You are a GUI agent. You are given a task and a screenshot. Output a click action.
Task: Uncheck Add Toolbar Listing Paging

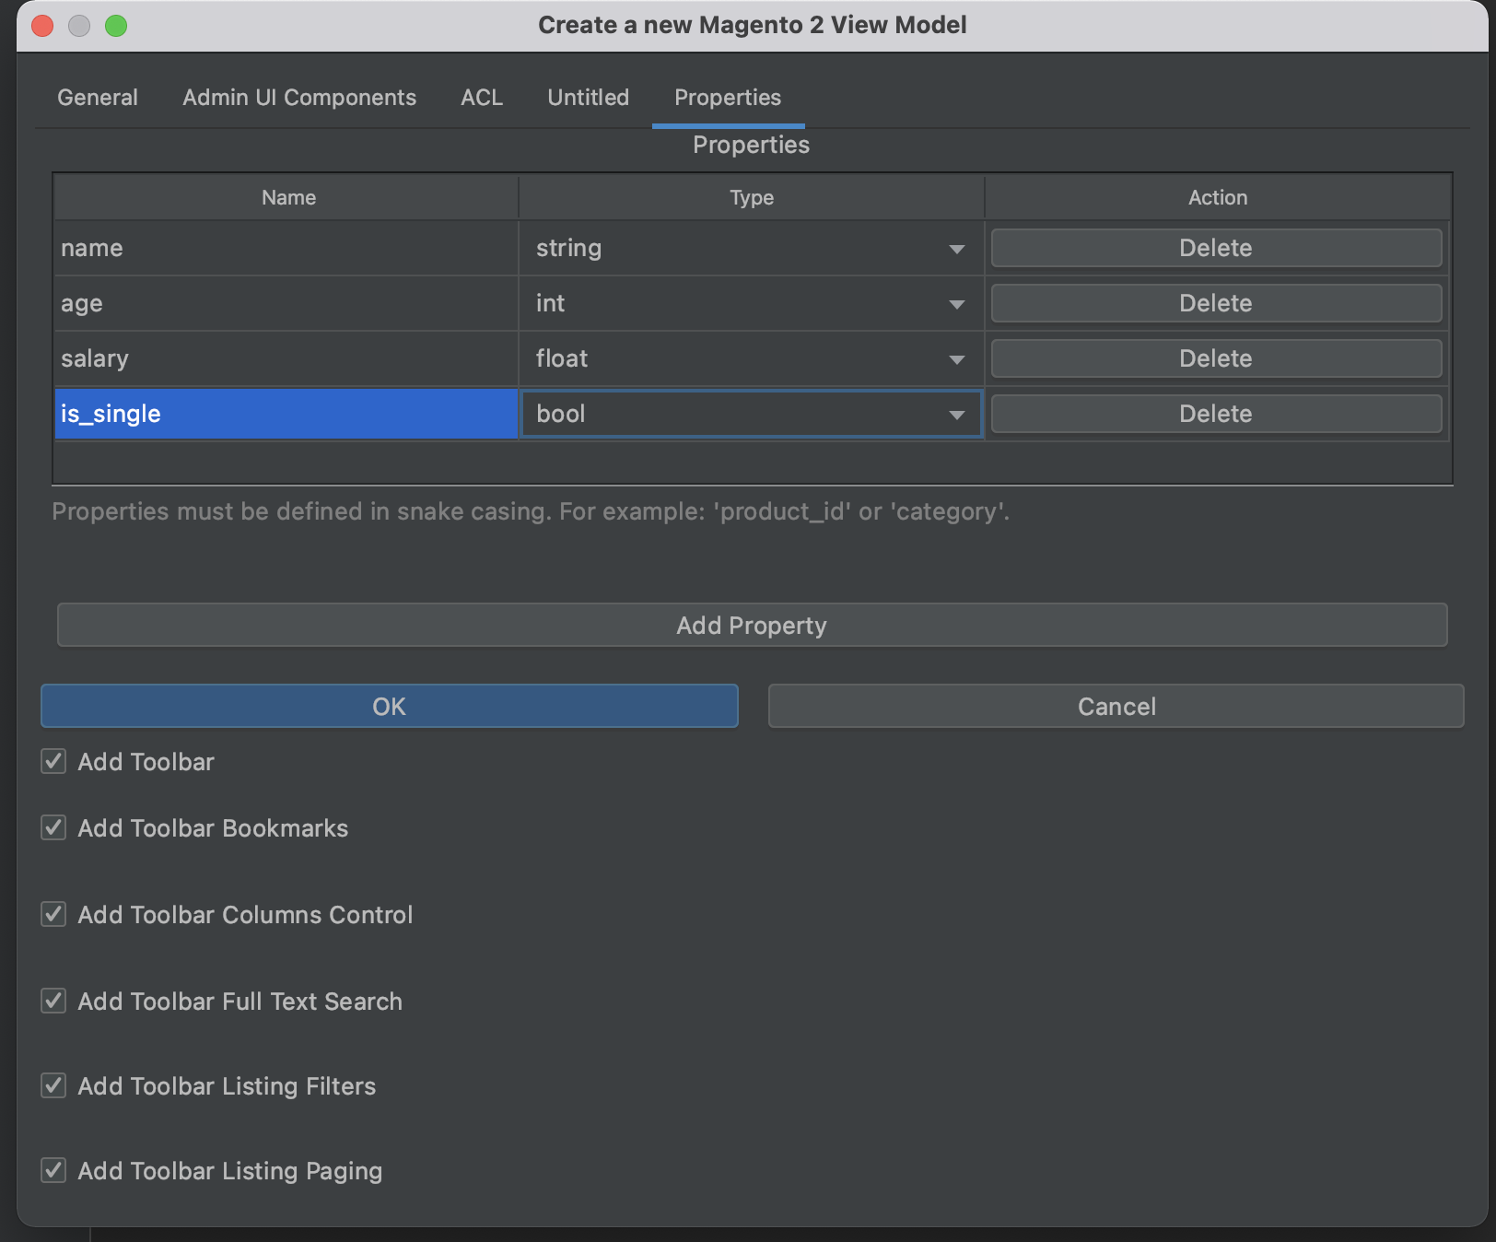coord(53,1171)
